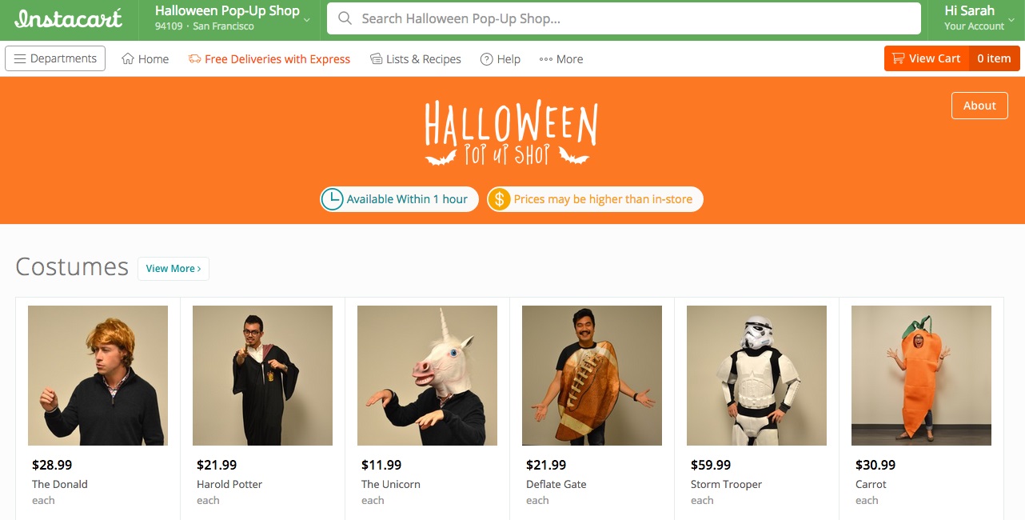
Task: Open the View Cart button
Action: pyautogui.click(x=926, y=58)
